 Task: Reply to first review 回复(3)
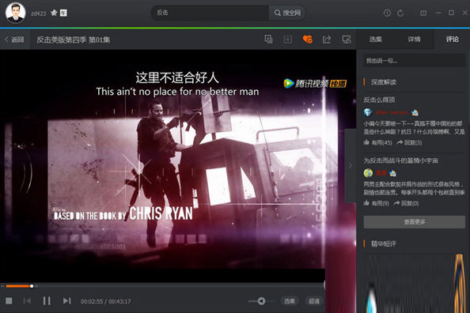point(409,142)
